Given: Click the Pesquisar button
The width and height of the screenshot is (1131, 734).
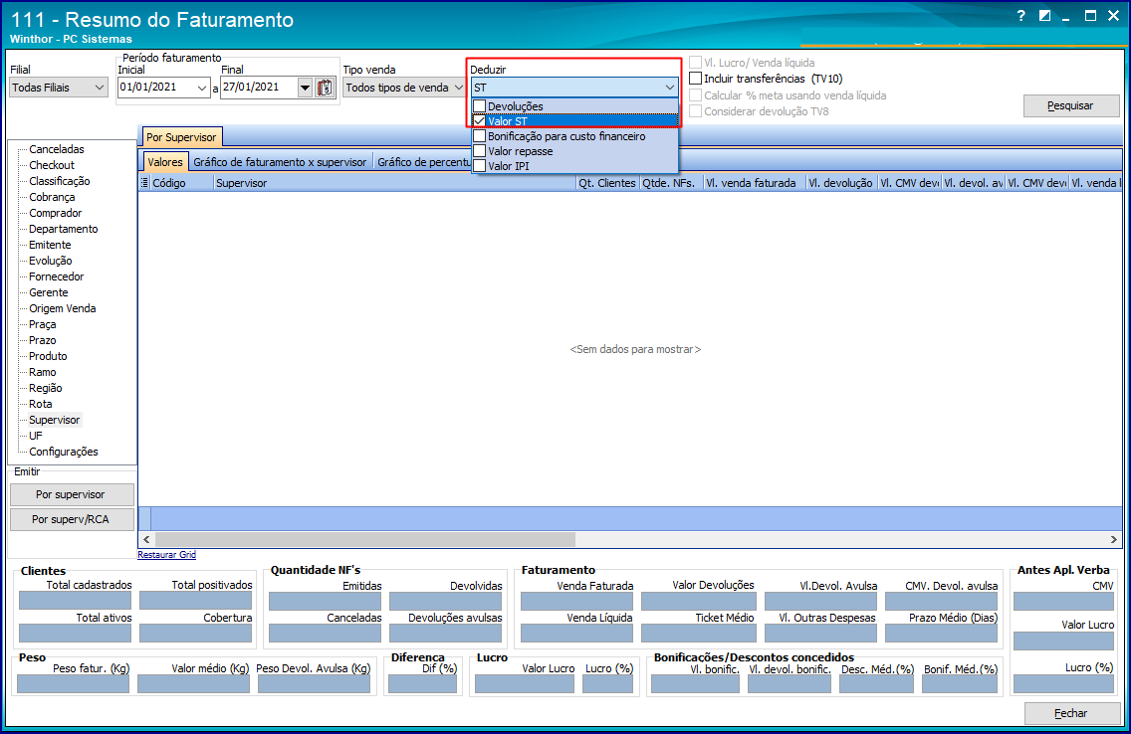Looking at the screenshot, I should pyautogui.click(x=1070, y=105).
